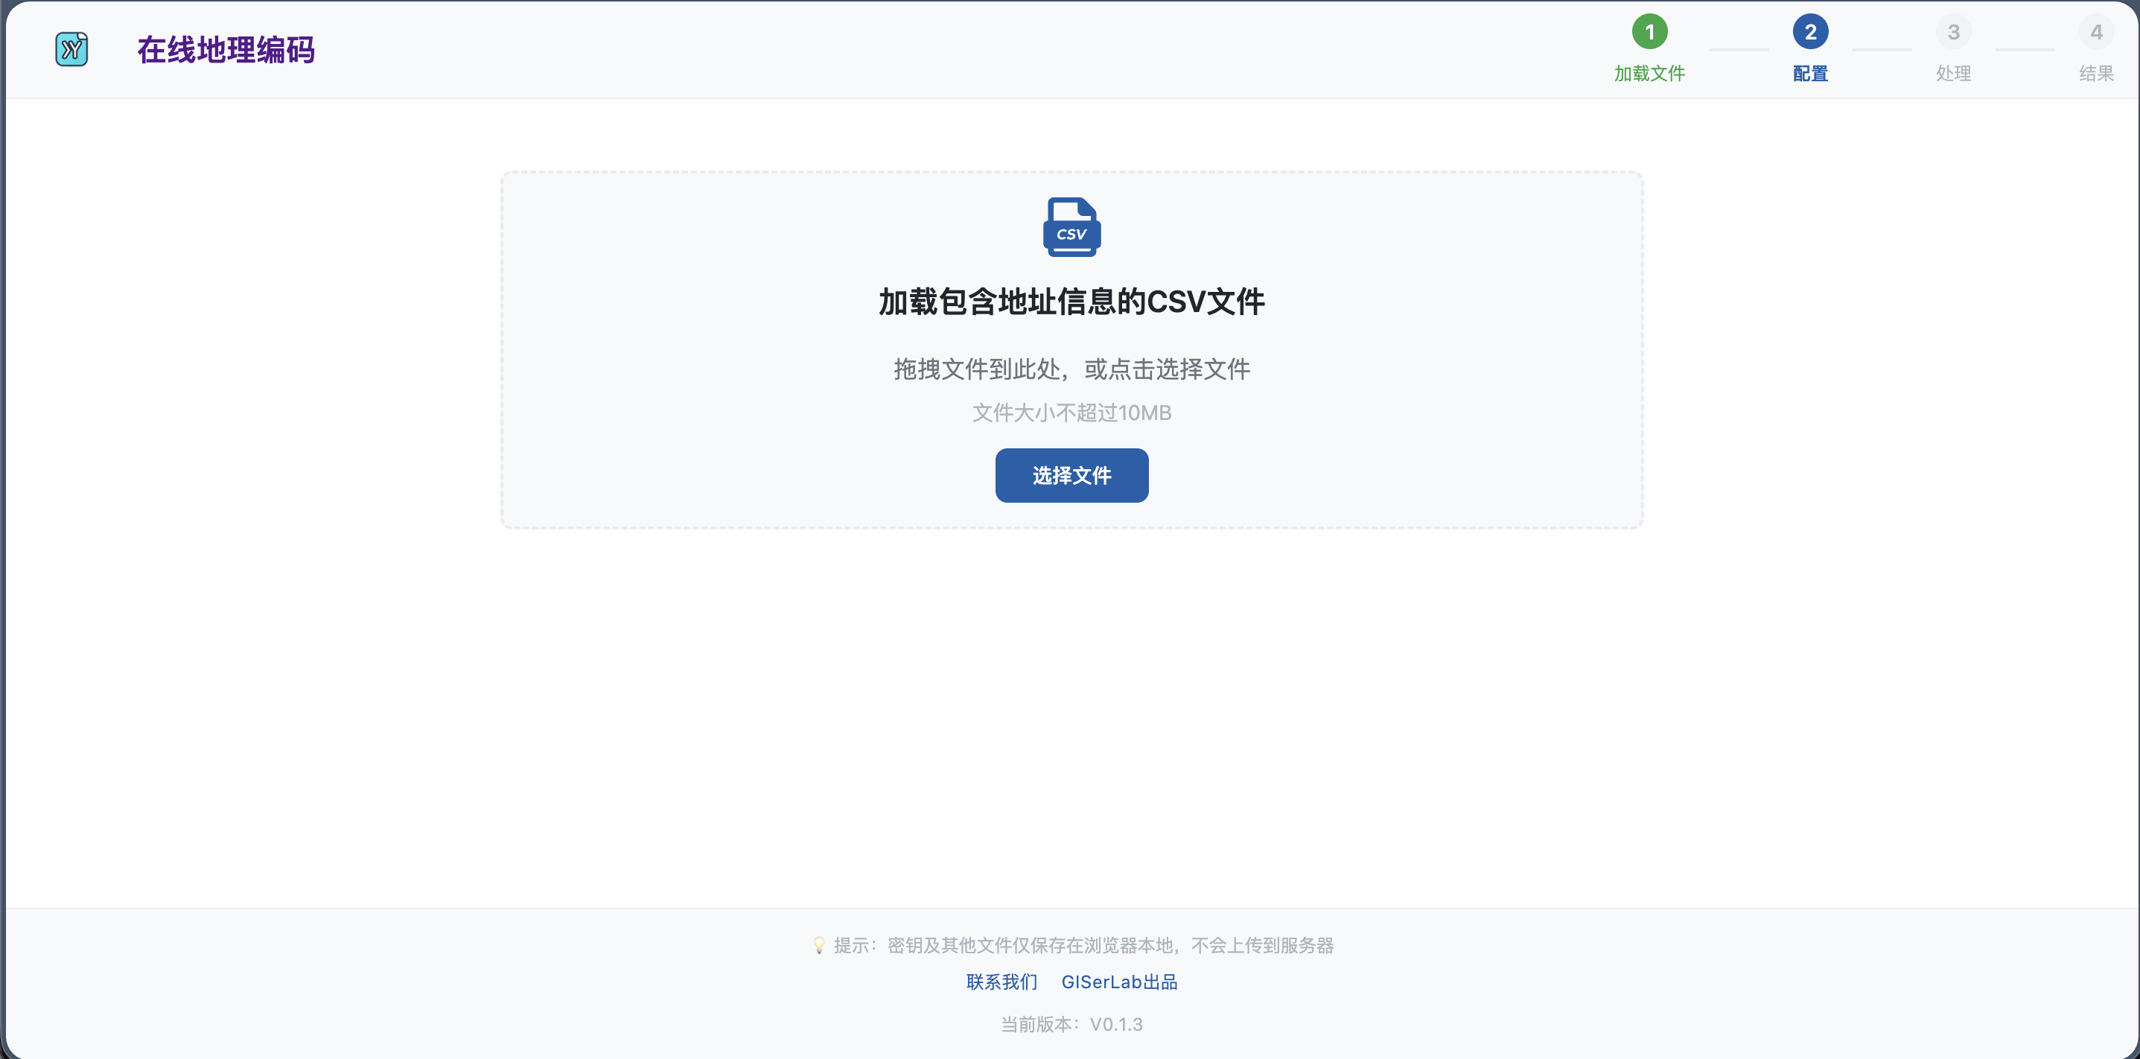Click step 3 circle labeled 处理
The width and height of the screenshot is (2140, 1059).
pos(1954,32)
